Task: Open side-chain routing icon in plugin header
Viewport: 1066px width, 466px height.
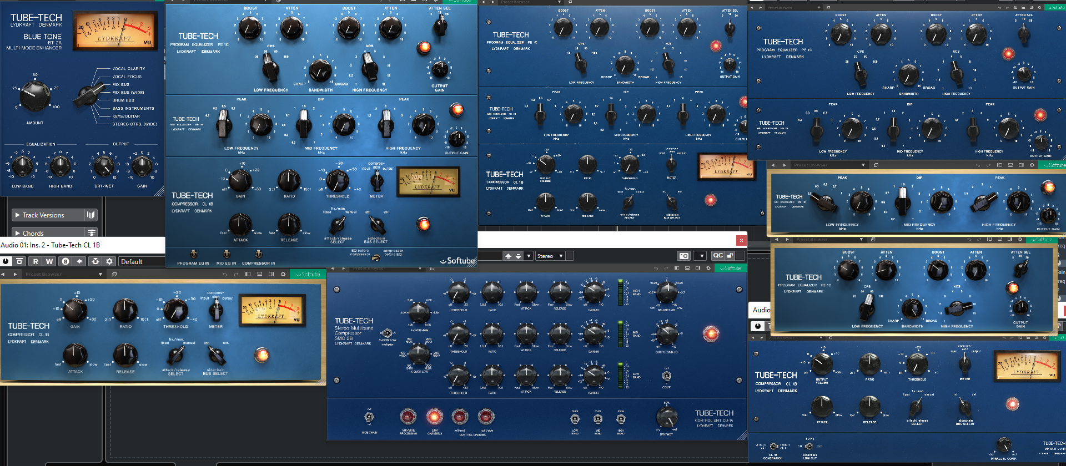Action: point(95,261)
